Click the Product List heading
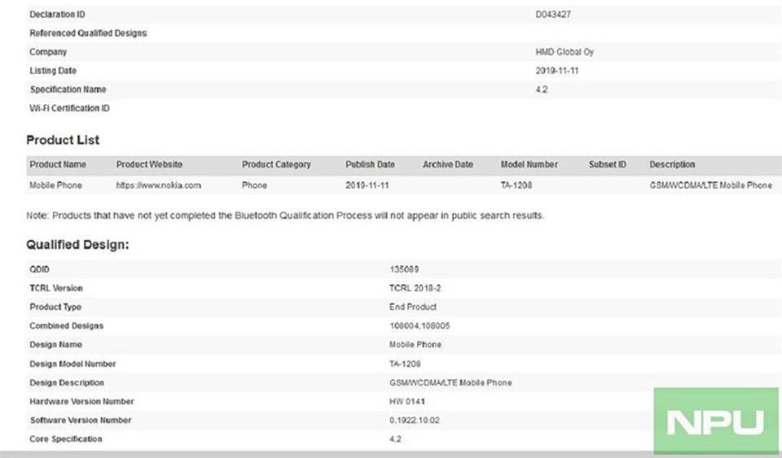The width and height of the screenshot is (782, 458). (x=63, y=140)
